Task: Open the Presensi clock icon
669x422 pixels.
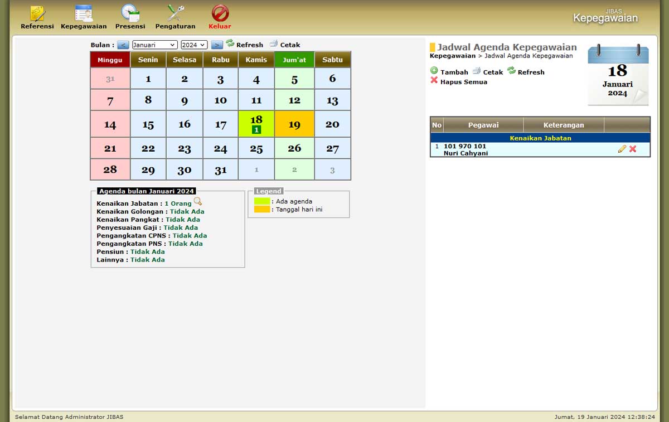Action: [130, 13]
